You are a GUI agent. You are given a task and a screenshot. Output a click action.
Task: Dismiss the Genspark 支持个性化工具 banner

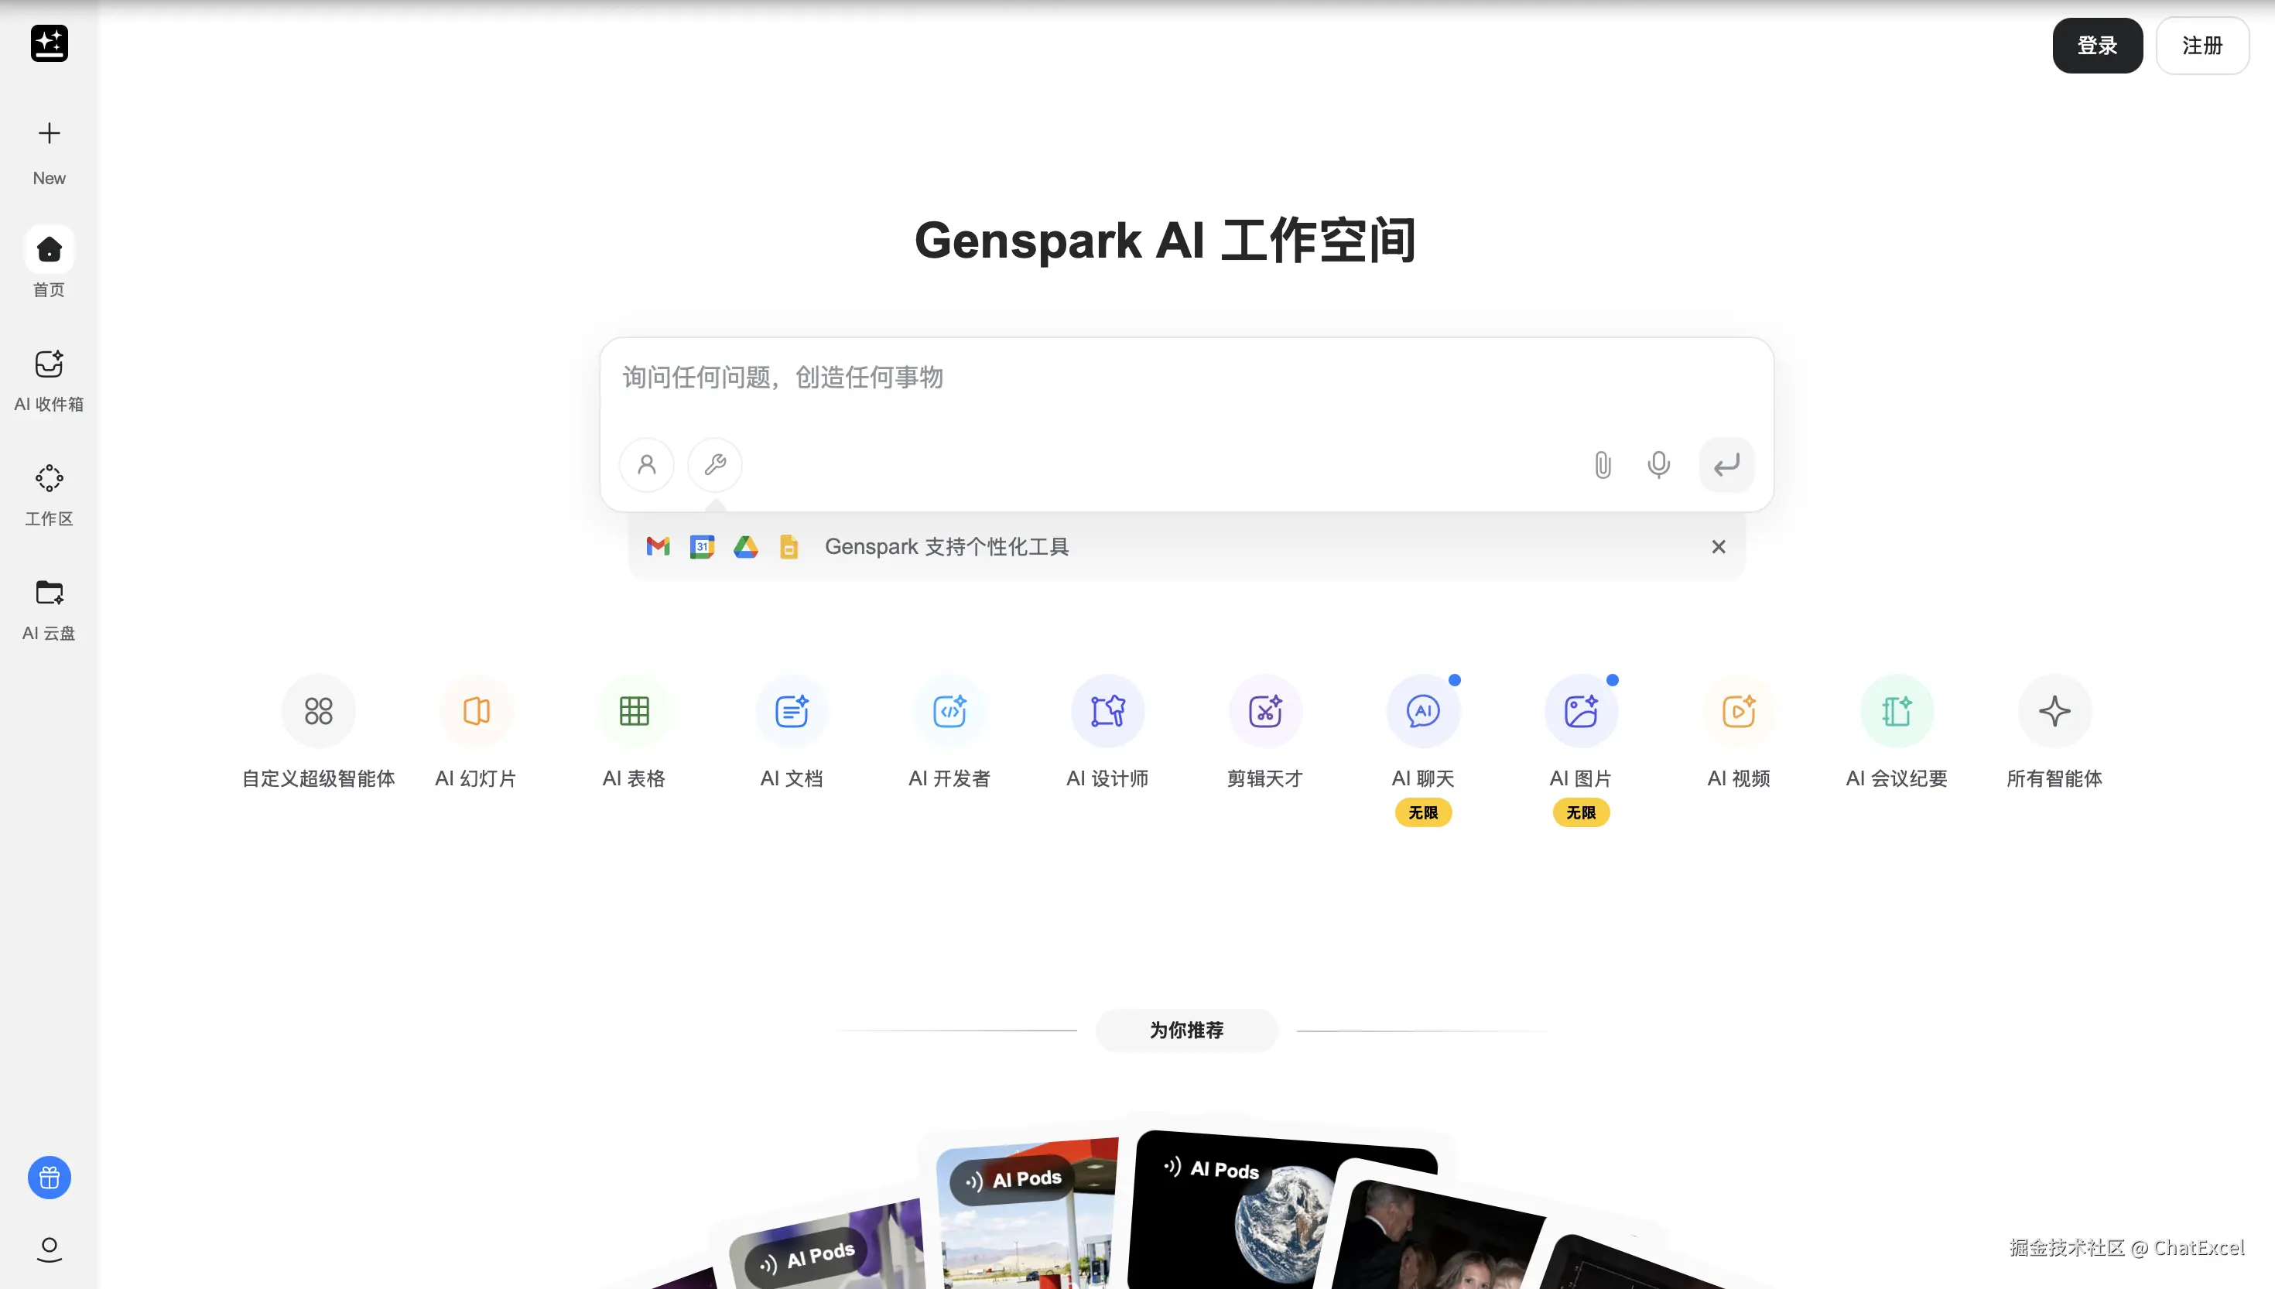(x=1718, y=547)
